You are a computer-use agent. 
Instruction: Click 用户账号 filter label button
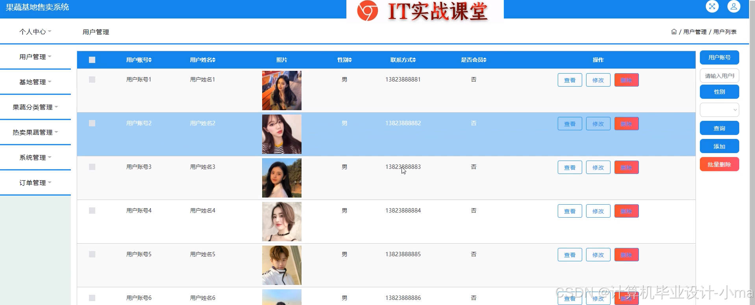pos(719,57)
